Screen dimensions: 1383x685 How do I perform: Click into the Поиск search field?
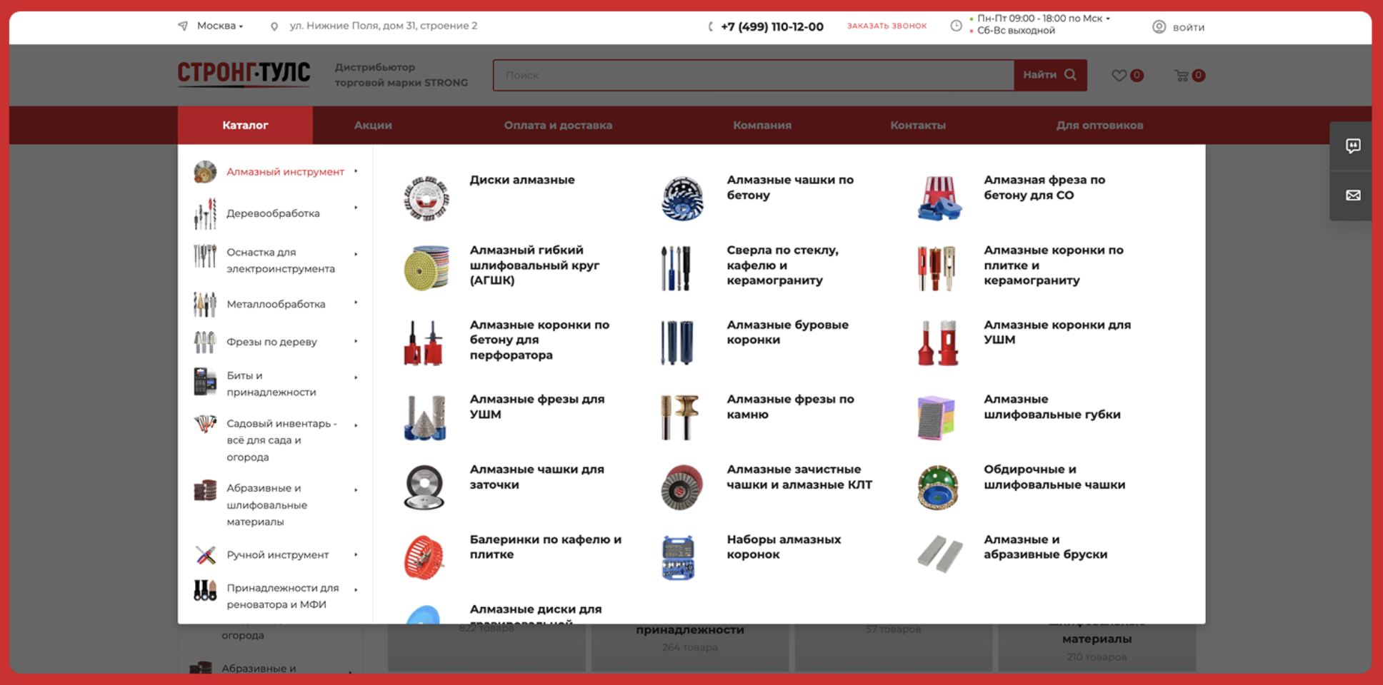(753, 75)
